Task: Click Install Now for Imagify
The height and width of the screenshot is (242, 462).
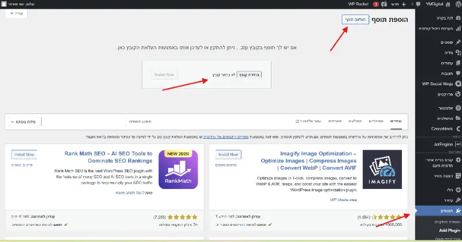Action: 228,154
